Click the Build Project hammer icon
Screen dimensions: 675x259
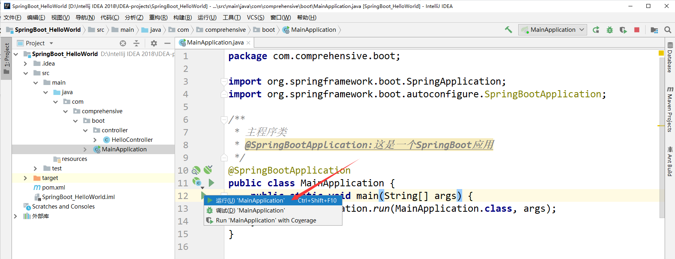click(508, 30)
